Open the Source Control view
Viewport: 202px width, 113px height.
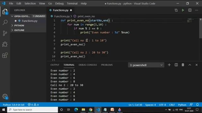5,33
